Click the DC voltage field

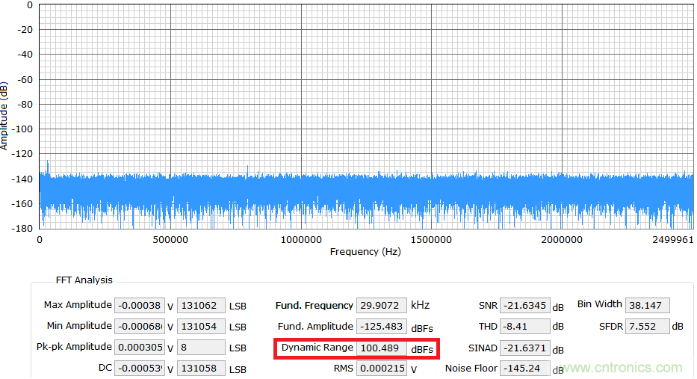[140, 369]
